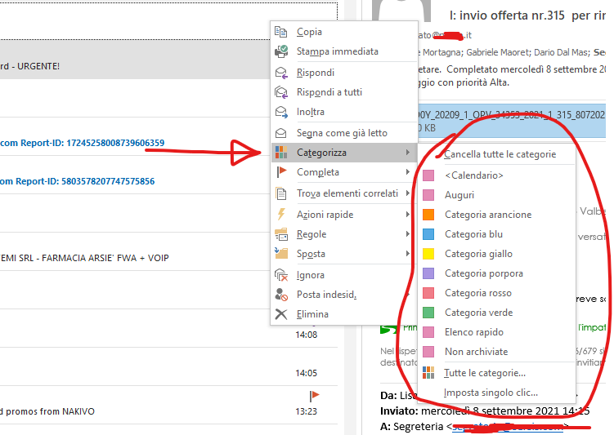The width and height of the screenshot is (614, 435).
Task: Click the Rispondi reply arrow icon
Action: tap(281, 73)
